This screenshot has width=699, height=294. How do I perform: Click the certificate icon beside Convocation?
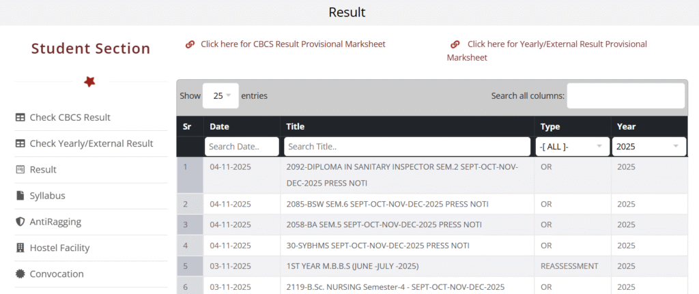[x=20, y=274]
